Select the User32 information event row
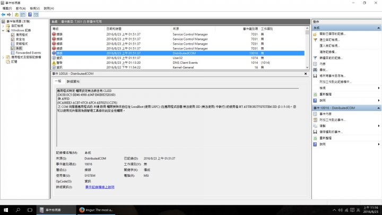 pos(178,58)
